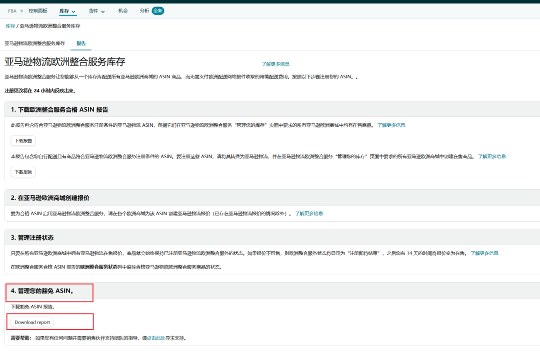
Task: Click the page title 亚马逊物流欧洲整合服务库存
Action: [x=64, y=62]
